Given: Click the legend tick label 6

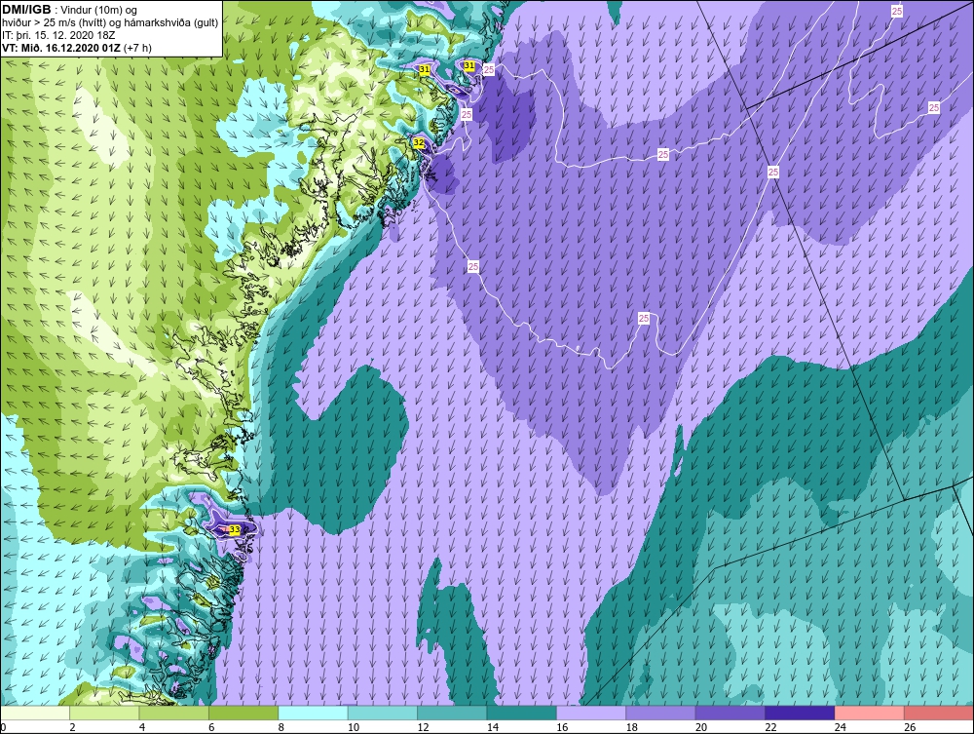Looking at the screenshot, I should 211,727.
